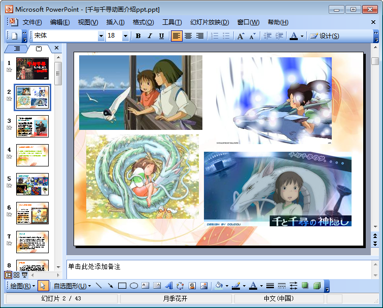Screen dimensions: 383x308
Task: Activate Select Objects arrow tool
Action: [x=43, y=286]
